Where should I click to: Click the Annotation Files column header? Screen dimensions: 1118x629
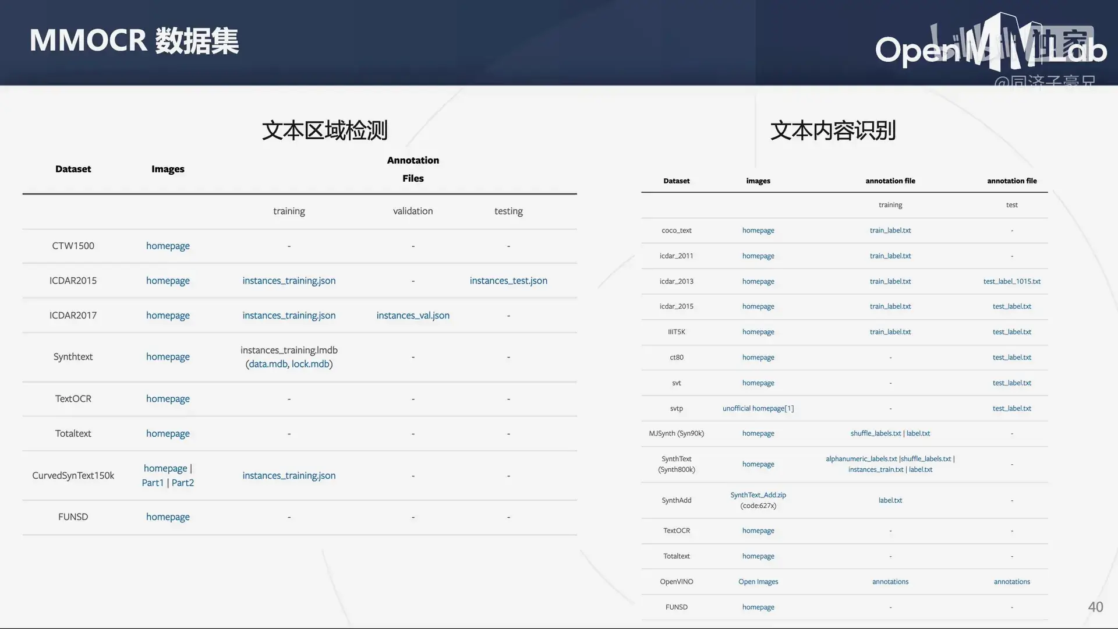click(413, 169)
